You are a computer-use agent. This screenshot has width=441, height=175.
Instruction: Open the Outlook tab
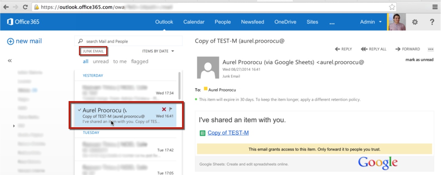tap(164, 22)
